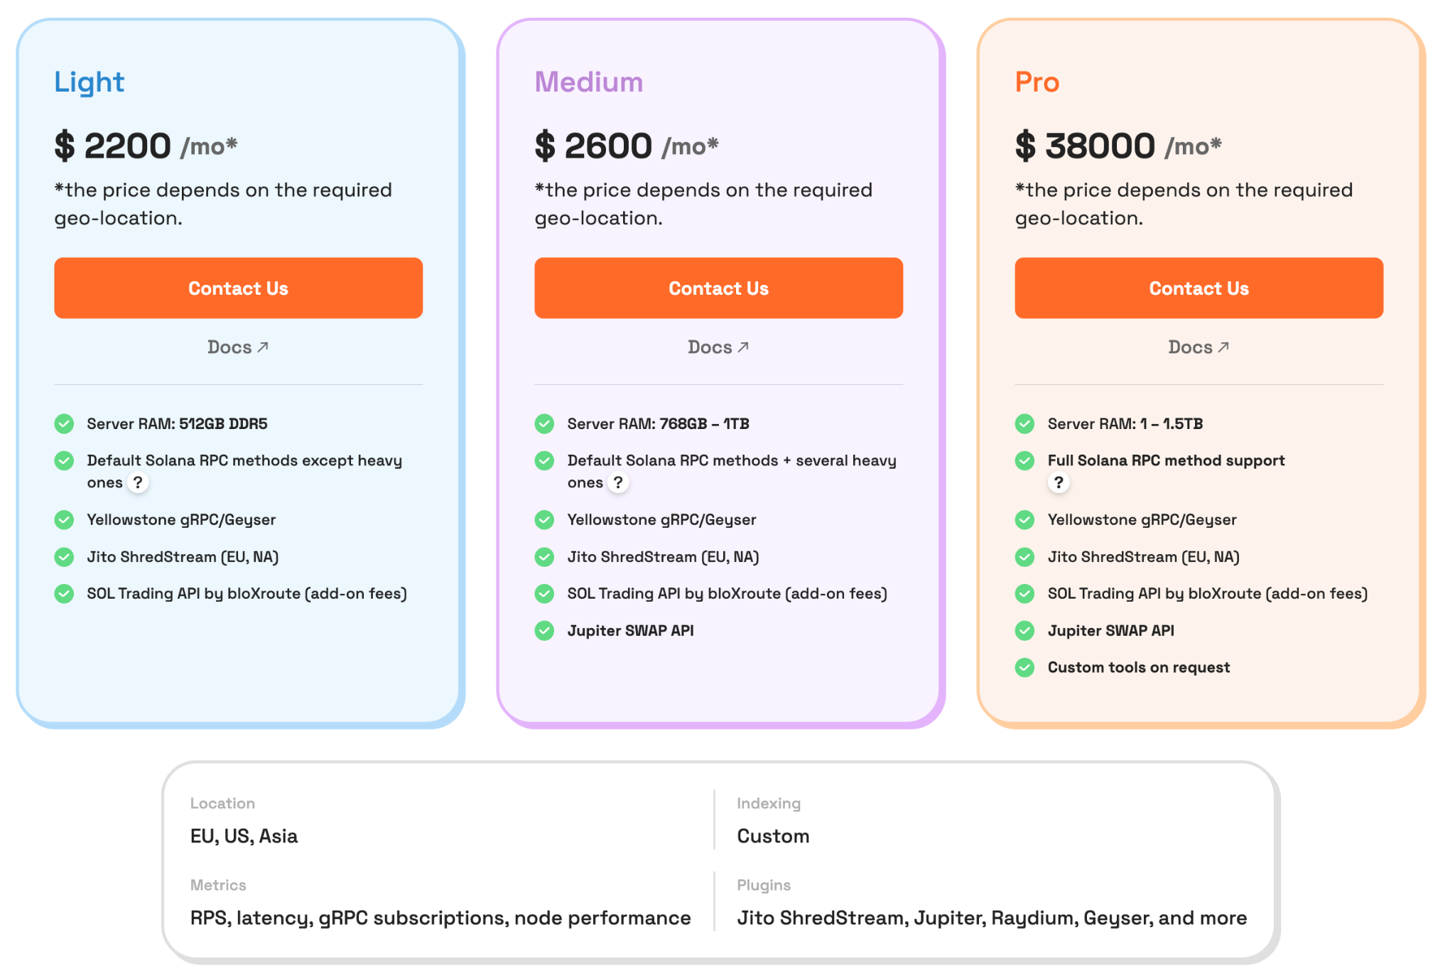This screenshot has height=976, width=1455.
Task: Click the Plugins list text
Action: (x=992, y=918)
